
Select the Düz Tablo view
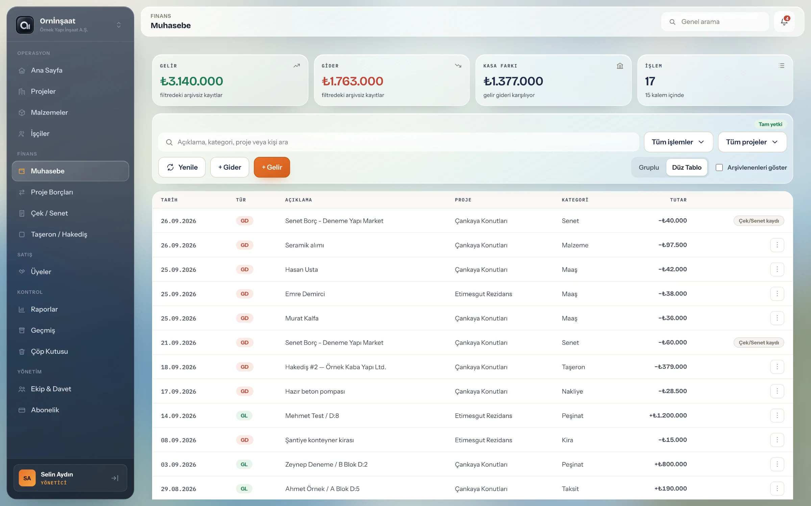[x=687, y=167]
